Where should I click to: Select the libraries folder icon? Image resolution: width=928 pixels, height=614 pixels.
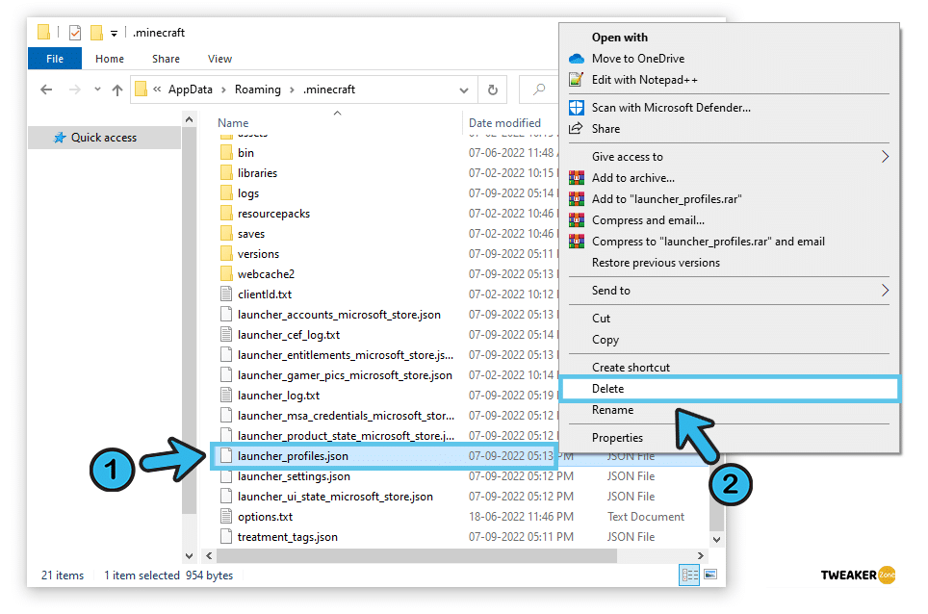pos(226,172)
